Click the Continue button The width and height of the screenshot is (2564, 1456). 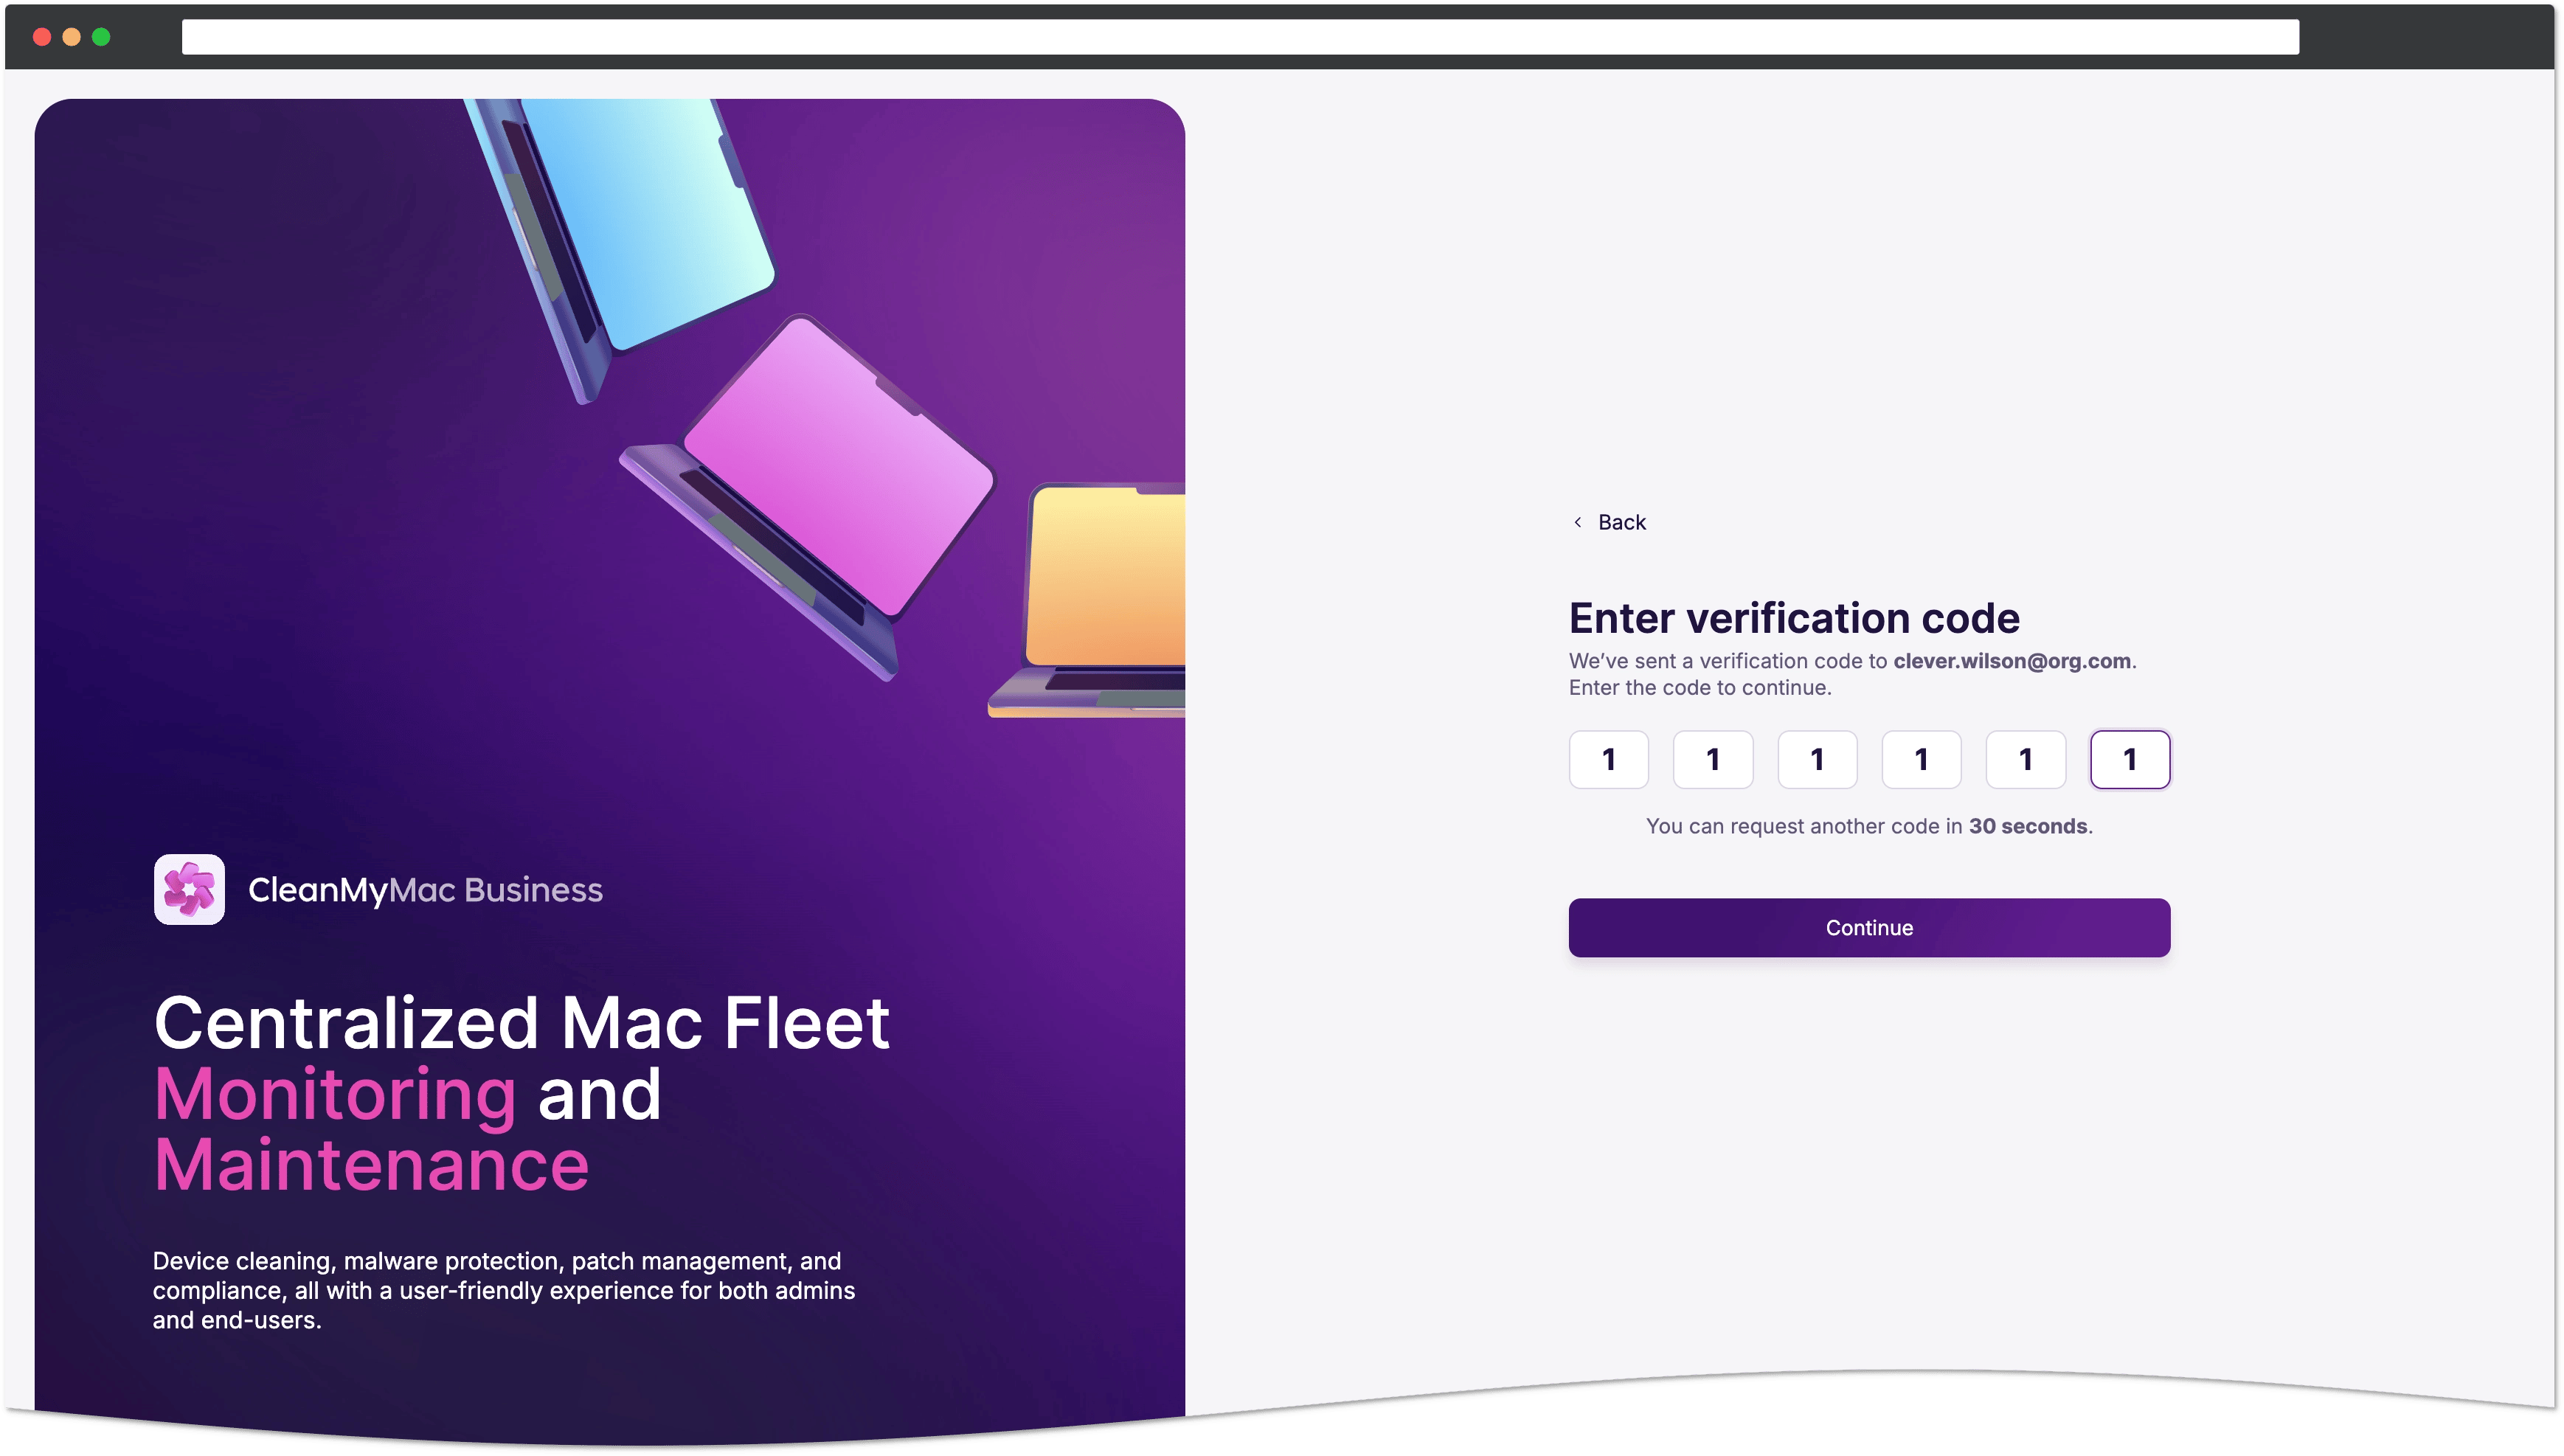pyautogui.click(x=1868, y=927)
